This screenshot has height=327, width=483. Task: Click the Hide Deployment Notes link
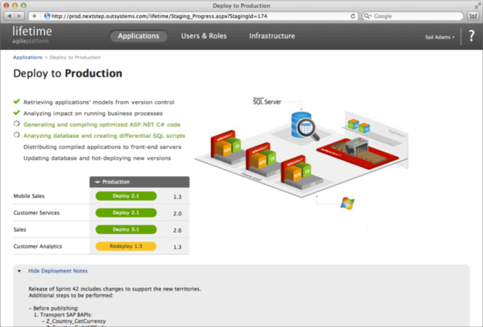click(x=58, y=270)
